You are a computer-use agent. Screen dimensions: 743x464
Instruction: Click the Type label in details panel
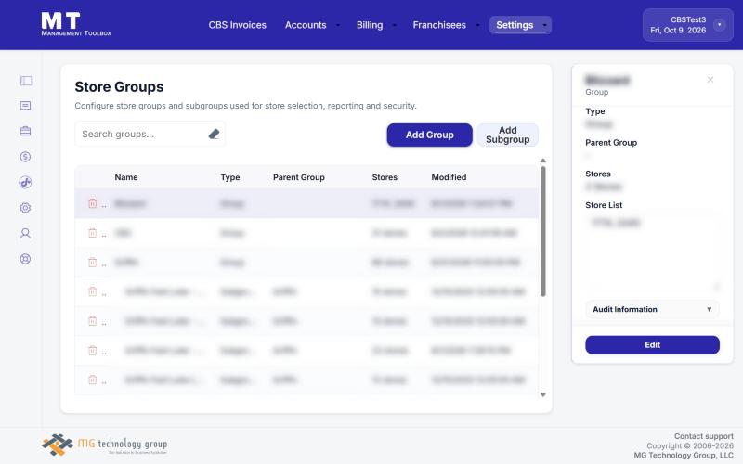[595, 111]
